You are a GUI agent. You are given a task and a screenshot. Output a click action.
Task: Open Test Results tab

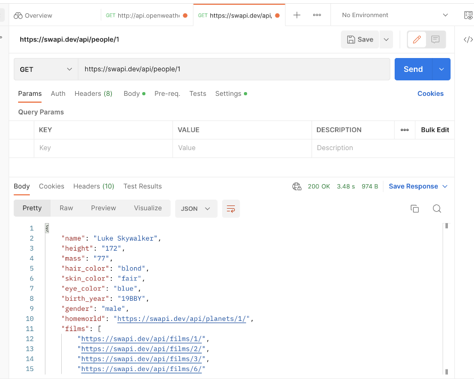point(142,186)
